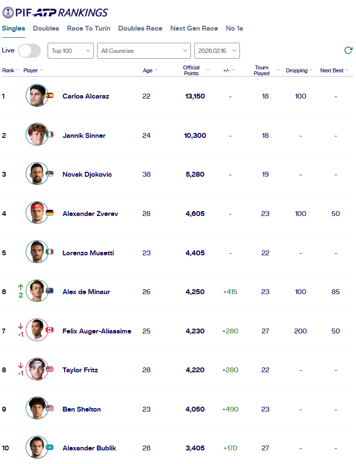Sort rankings by Age arrow
The width and height of the screenshot is (356, 464).
point(156,70)
